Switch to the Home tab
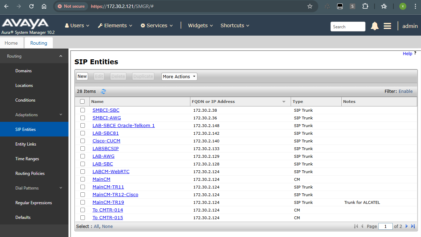Image resolution: width=421 pixels, height=237 pixels. (x=11, y=43)
